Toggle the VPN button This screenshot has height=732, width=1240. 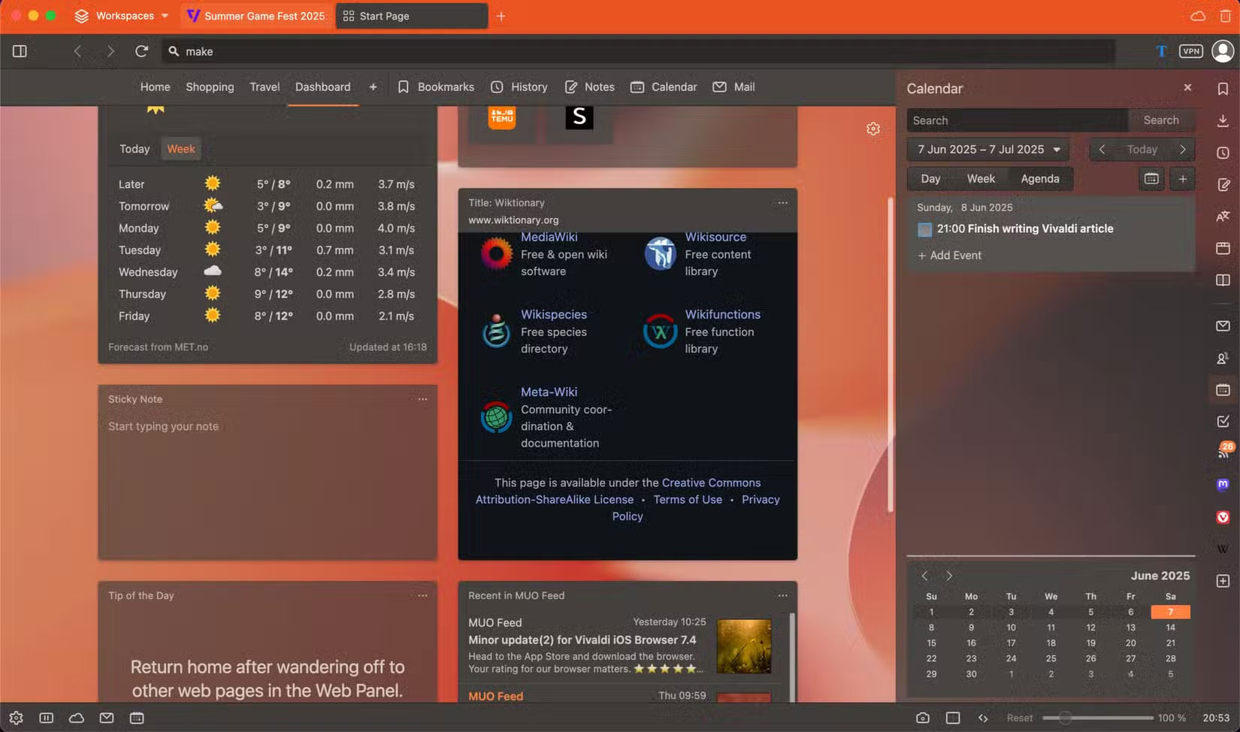pos(1191,51)
